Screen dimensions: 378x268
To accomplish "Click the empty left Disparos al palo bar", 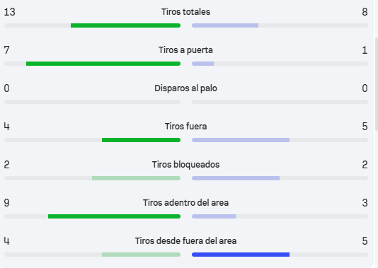I will [92, 102].
